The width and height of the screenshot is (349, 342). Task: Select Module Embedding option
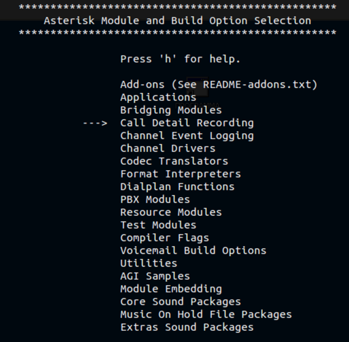pyautogui.click(x=171, y=289)
